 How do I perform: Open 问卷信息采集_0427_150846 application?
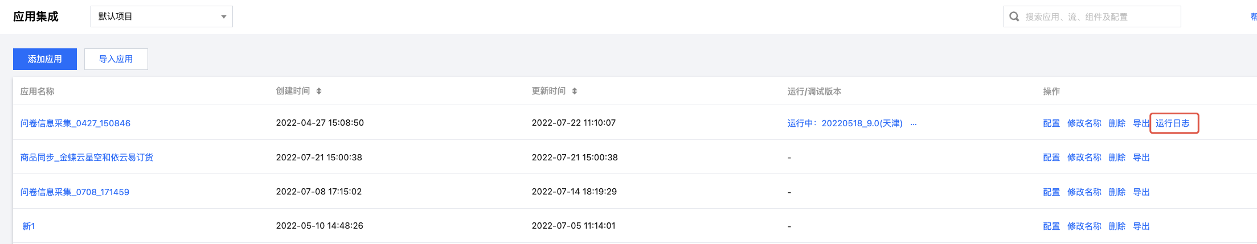coord(75,123)
